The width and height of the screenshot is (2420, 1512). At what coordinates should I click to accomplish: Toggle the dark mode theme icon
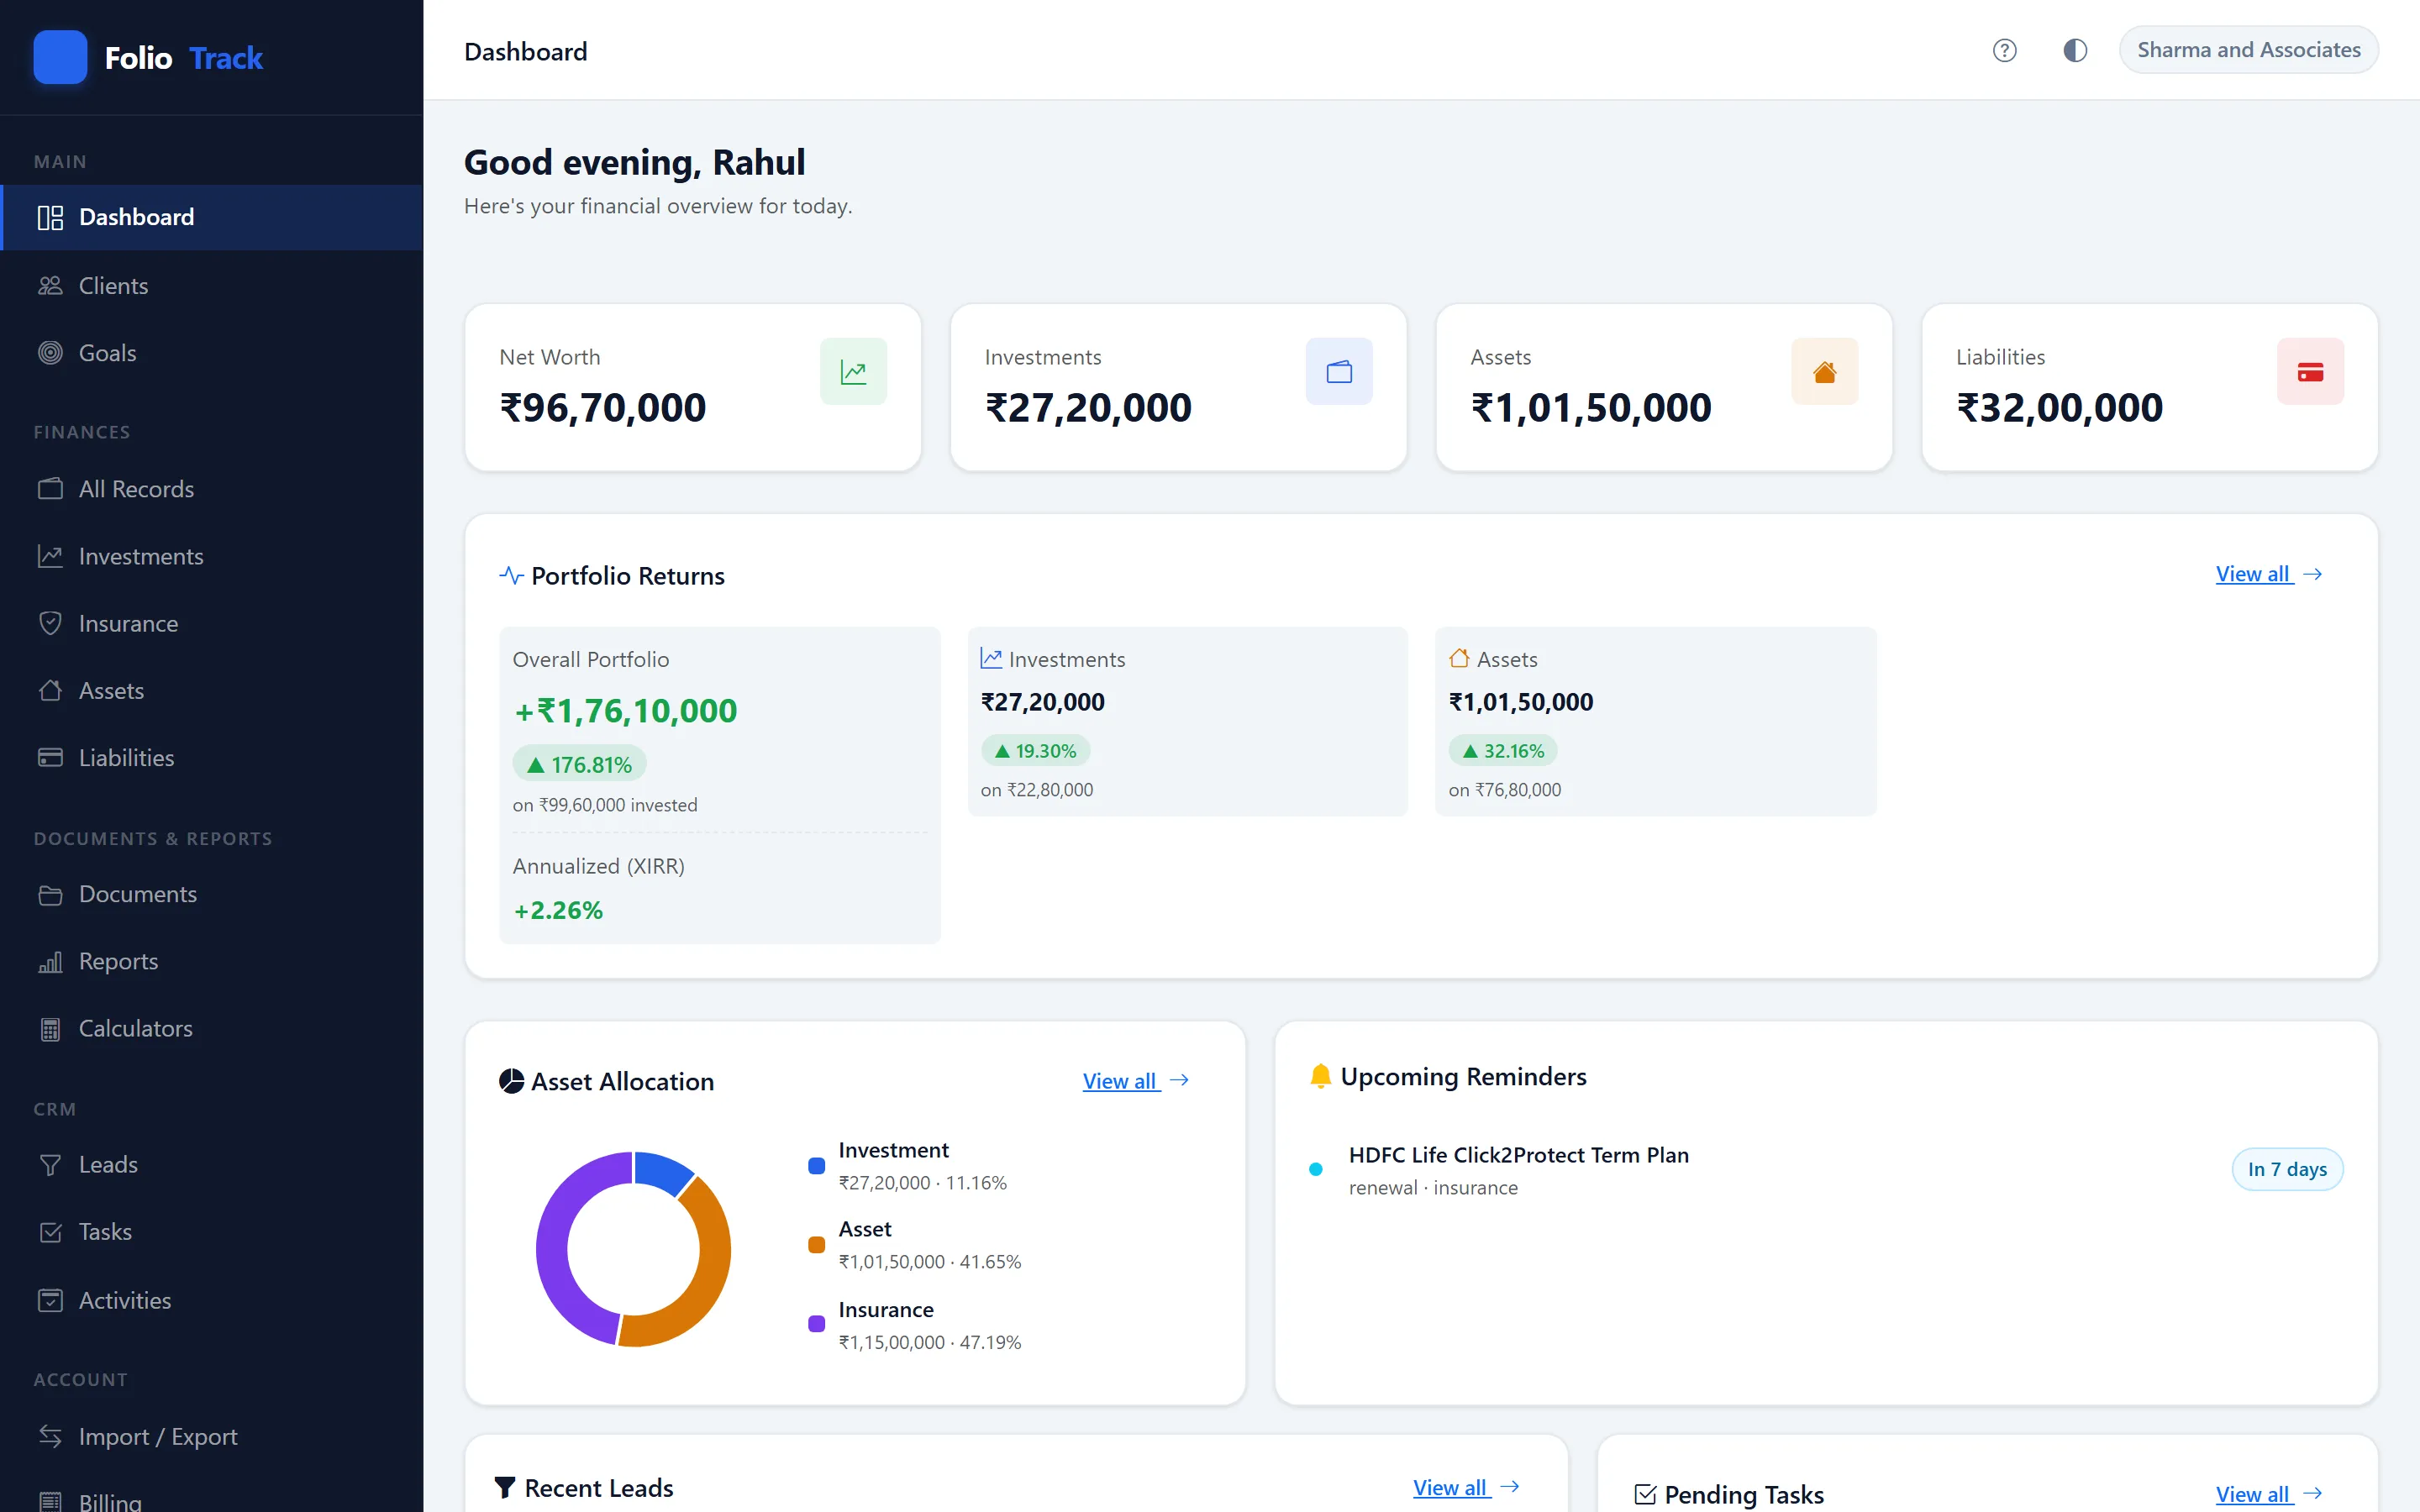(2075, 50)
